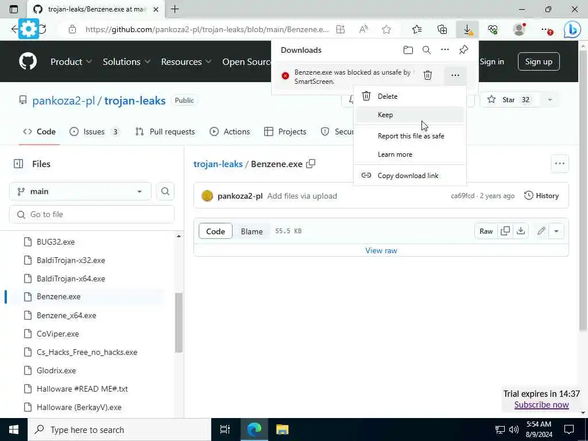
Task: Click the Sign in link
Action: (x=492, y=61)
